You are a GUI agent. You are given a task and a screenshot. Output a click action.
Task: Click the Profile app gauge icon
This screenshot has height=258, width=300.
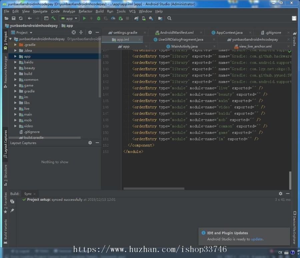pos(113,19)
